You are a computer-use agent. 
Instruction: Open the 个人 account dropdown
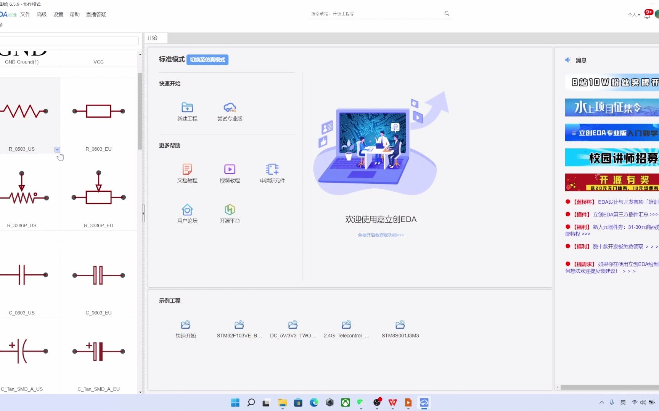point(634,15)
